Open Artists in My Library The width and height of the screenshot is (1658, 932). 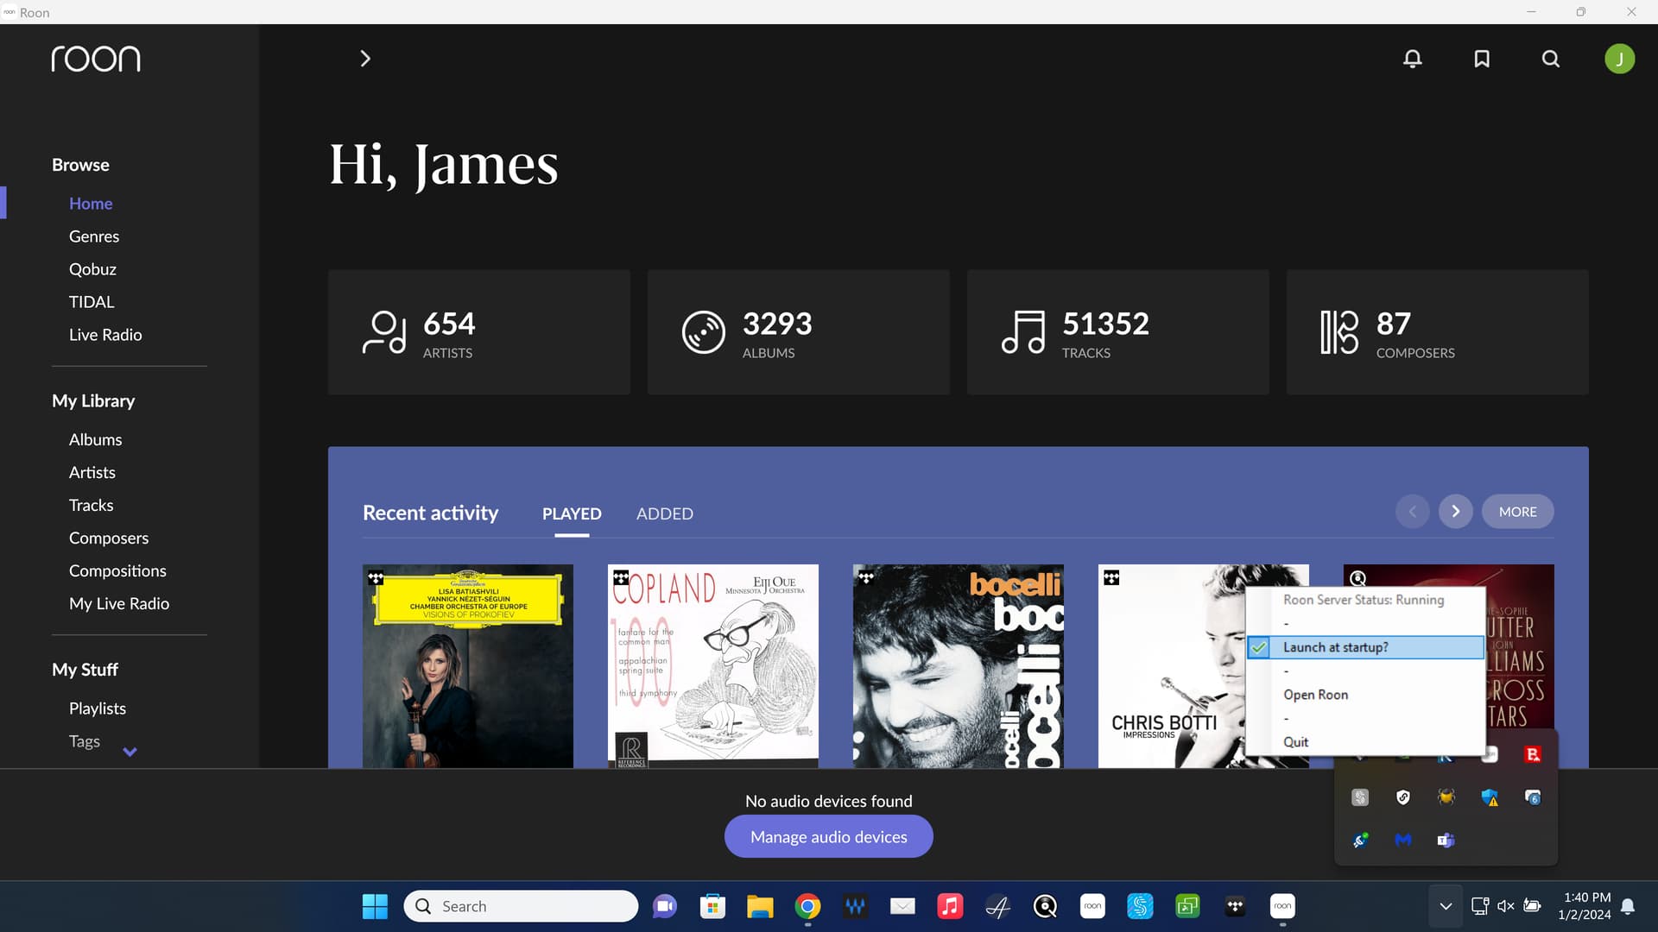point(92,472)
